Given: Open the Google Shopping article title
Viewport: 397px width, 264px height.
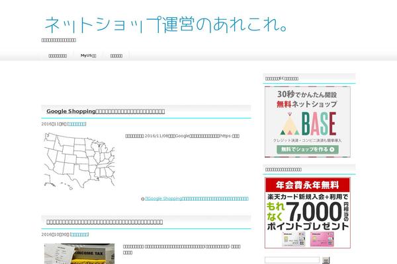Looking at the screenshot, I should point(106,111).
